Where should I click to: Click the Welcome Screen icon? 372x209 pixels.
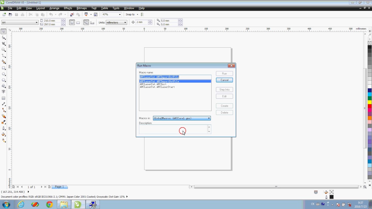click(95, 15)
